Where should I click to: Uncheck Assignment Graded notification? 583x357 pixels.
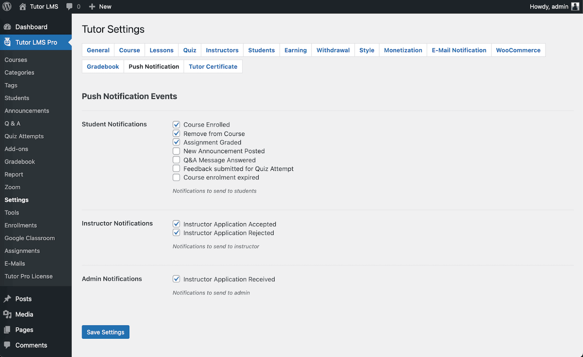(176, 142)
